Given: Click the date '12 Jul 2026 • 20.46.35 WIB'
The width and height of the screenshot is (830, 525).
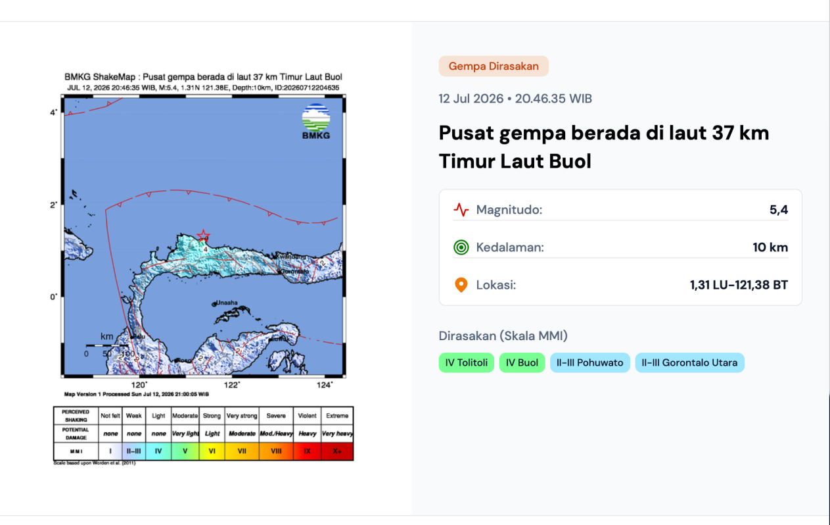Looking at the screenshot, I should tap(515, 99).
